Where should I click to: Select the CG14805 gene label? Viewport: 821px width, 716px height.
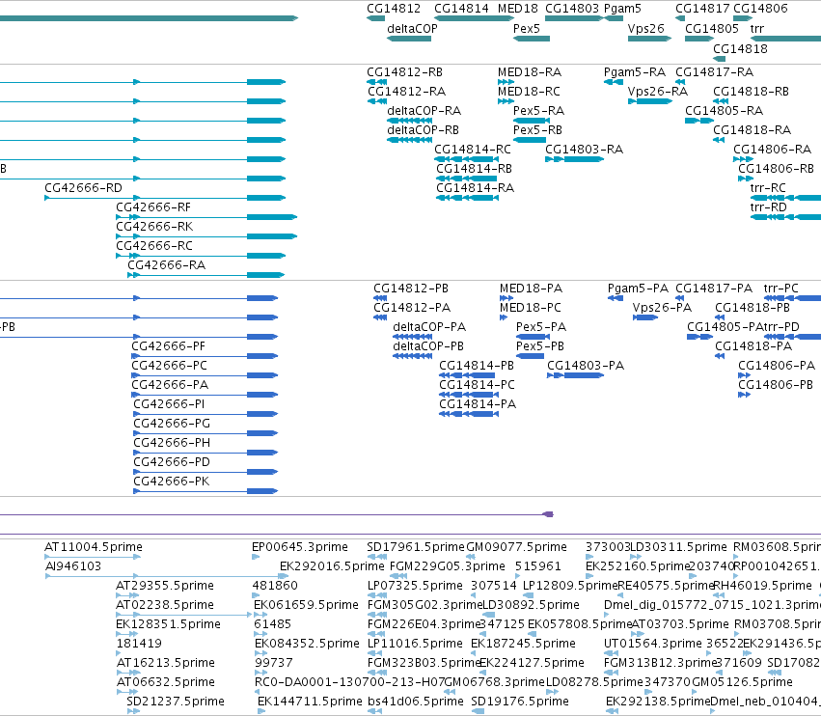click(712, 28)
